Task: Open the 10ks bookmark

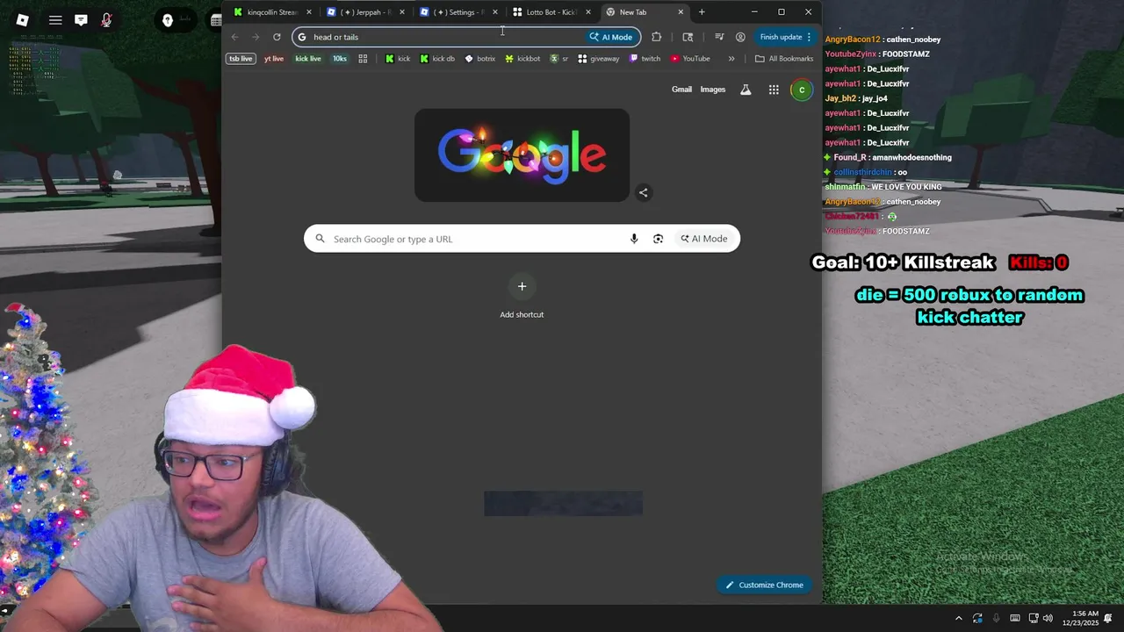Action: (x=340, y=59)
